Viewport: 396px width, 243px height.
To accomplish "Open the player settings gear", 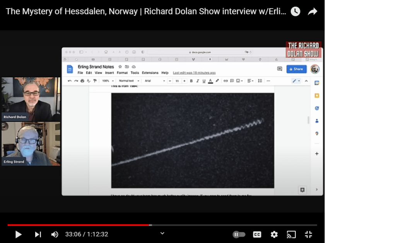I will coord(274,235).
